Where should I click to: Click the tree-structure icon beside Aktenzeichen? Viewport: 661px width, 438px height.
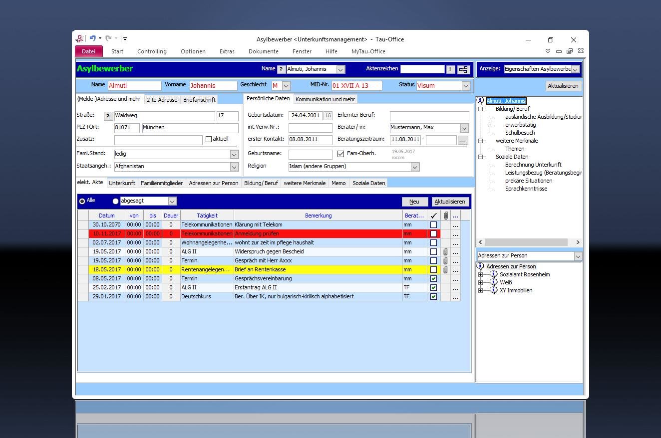(x=463, y=70)
